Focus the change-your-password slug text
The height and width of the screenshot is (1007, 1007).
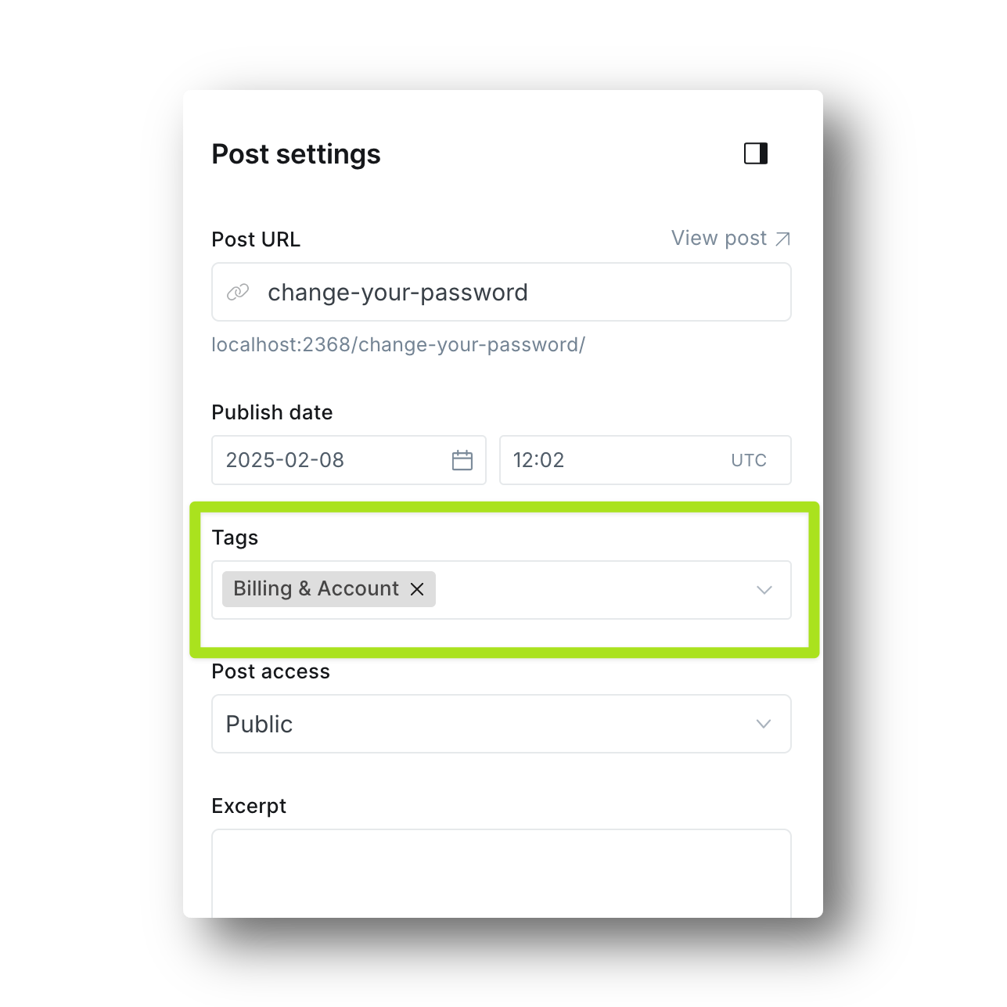(x=397, y=293)
